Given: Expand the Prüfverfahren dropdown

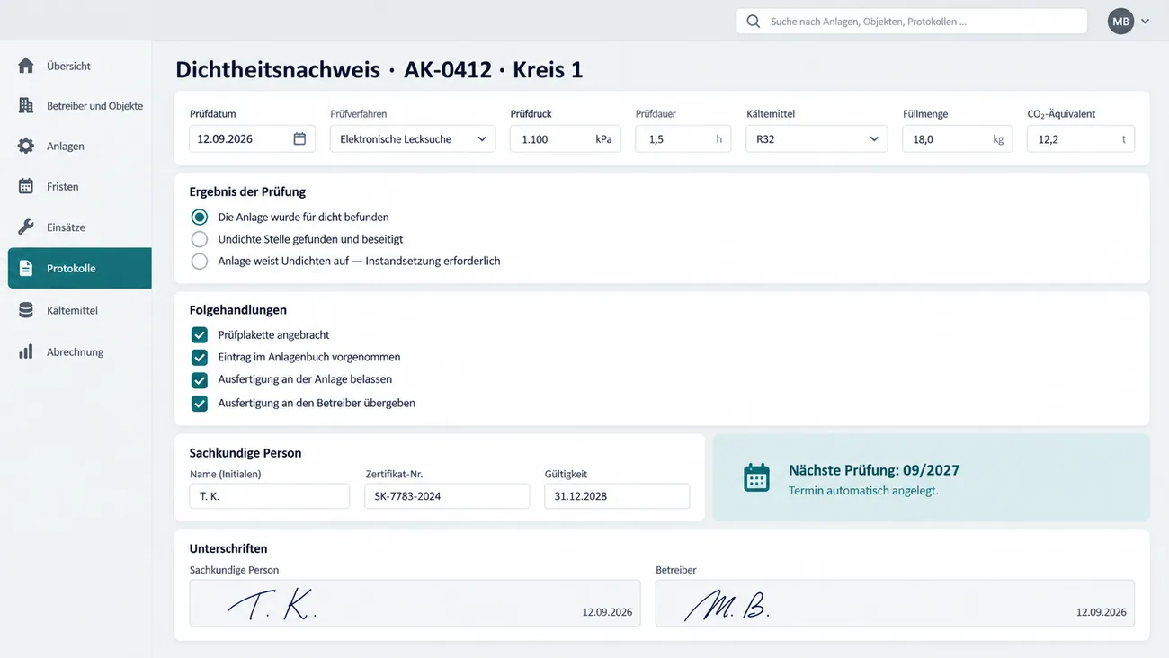Looking at the screenshot, I should (x=413, y=138).
